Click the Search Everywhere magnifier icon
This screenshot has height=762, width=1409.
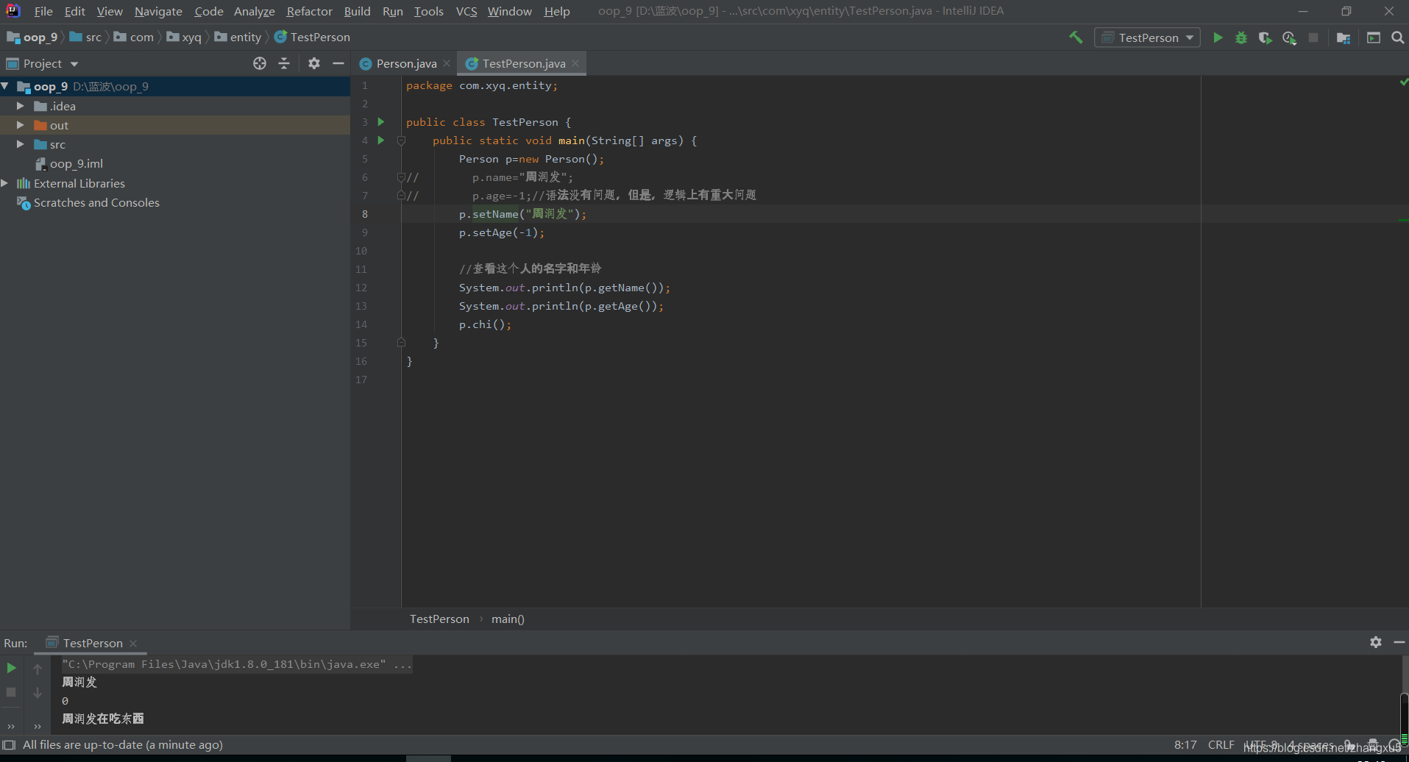pyautogui.click(x=1397, y=38)
